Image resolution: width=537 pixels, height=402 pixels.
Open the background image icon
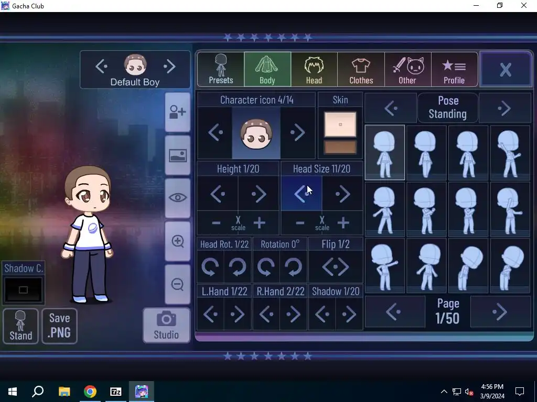[177, 155]
